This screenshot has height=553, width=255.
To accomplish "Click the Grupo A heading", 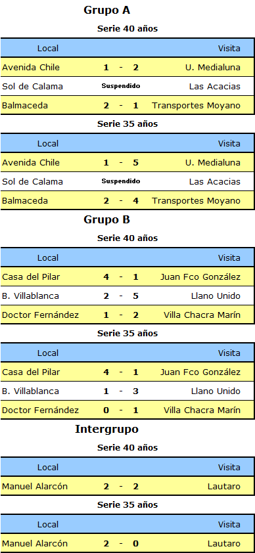I will 107,11.
